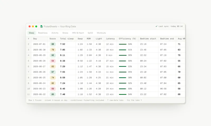Select the date cell 2026-06-22
Viewport: 211px width, 126px height.
pyautogui.click(x=39, y=94)
